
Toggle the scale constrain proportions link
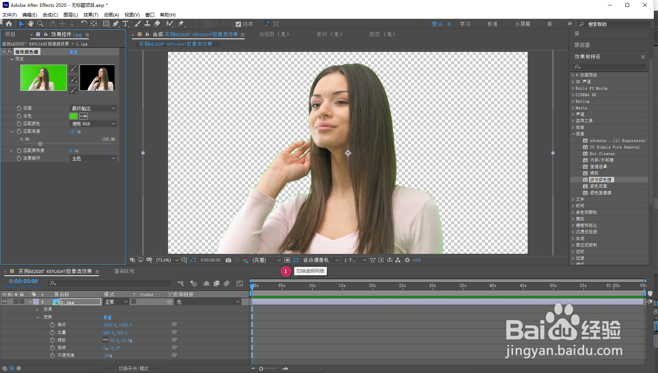pyautogui.click(x=105, y=340)
